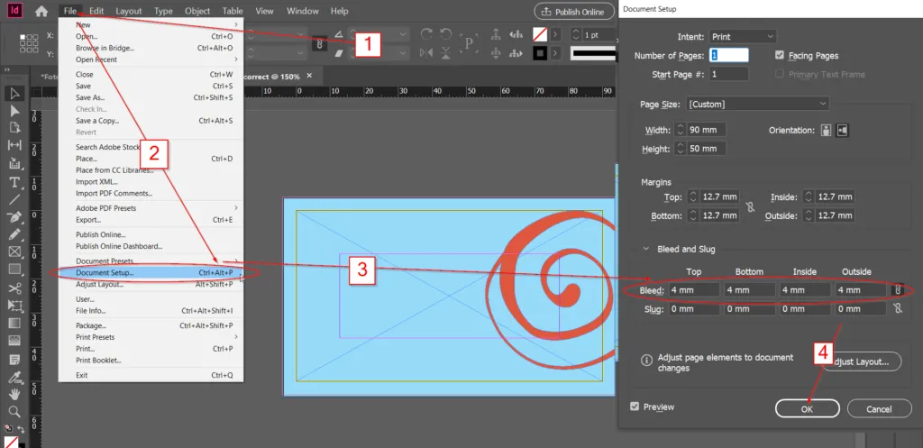Choose Document Setup from the File menu

pyautogui.click(x=105, y=273)
